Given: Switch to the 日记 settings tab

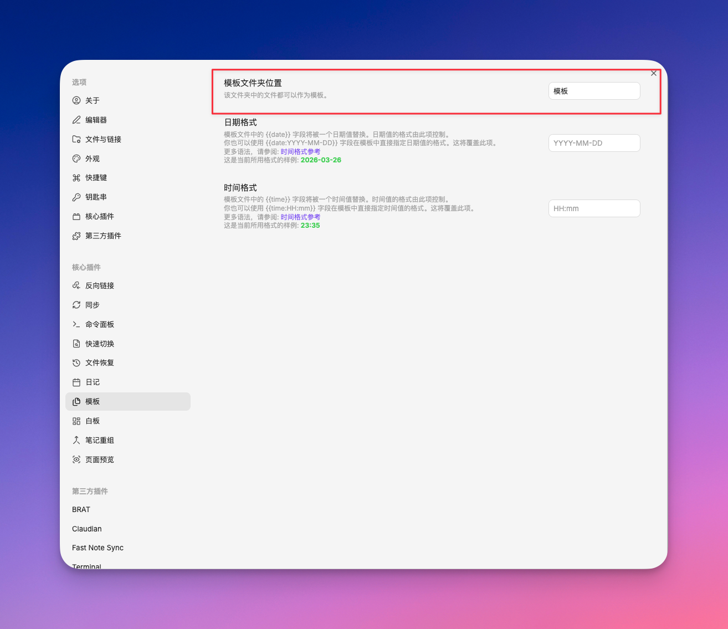Looking at the screenshot, I should tap(93, 382).
